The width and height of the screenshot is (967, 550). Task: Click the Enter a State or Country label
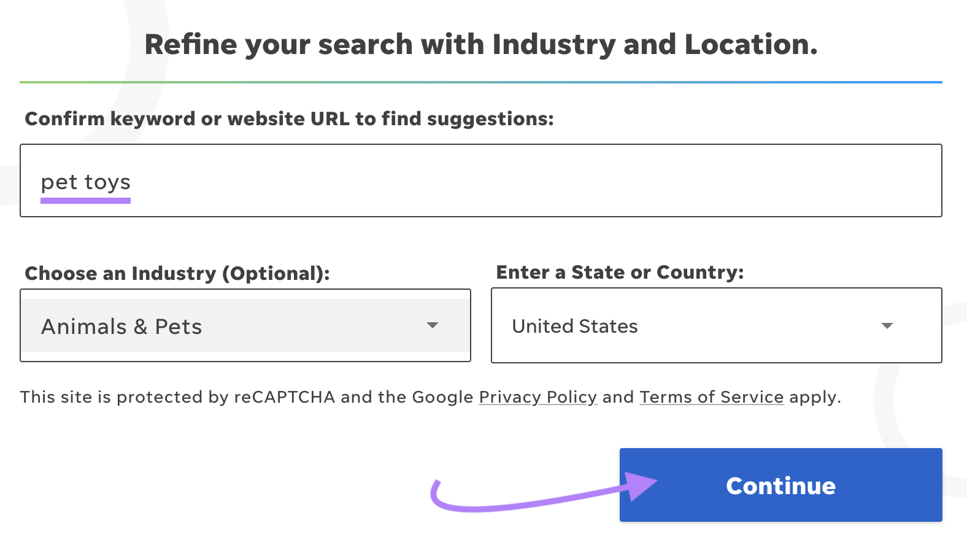[x=620, y=272]
